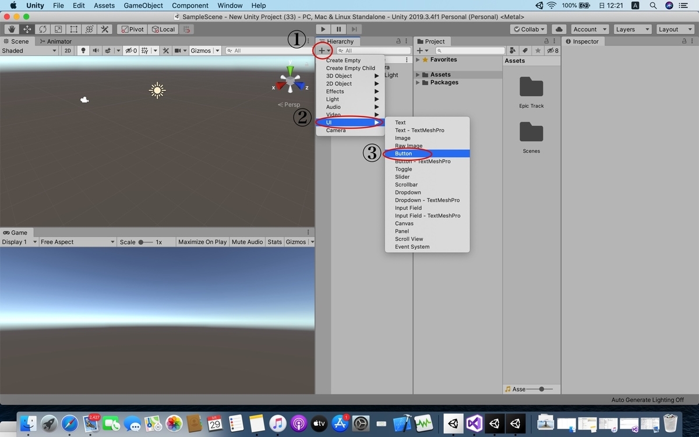Click Maximize On Play button

coord(202,242)
